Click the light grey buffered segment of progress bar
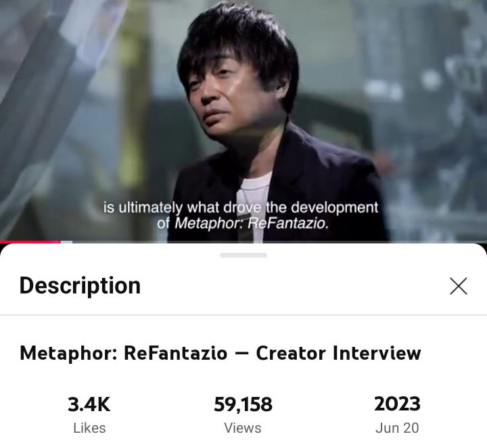Viewport: 487px width, 447px height. click(x=66, y=242)
